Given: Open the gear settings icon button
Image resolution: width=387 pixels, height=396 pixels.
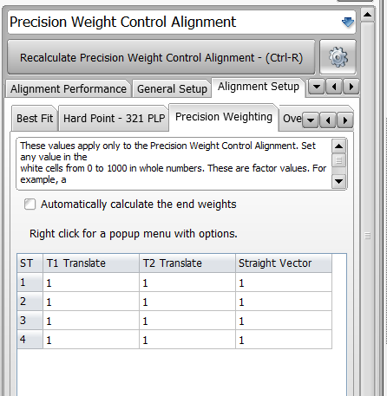Looking at the screenshot, I should [x=338, y=57].
